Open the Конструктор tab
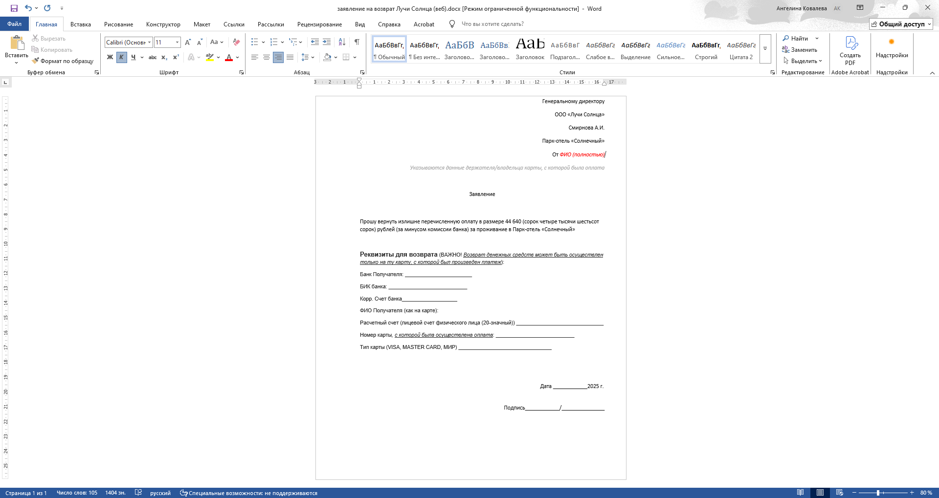 tap(163, 24)
